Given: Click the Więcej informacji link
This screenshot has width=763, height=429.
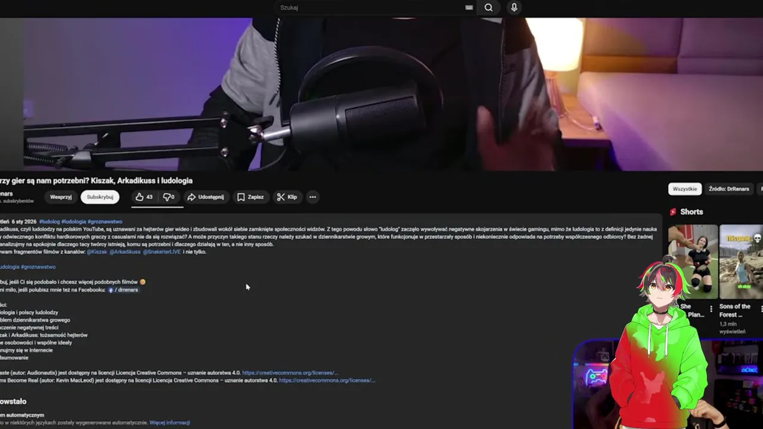Looking at the screenshot, I should (170, 423).
